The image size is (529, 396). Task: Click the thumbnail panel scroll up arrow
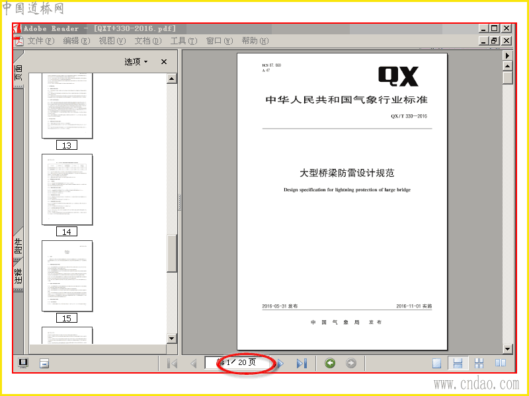tap(172, 79)
